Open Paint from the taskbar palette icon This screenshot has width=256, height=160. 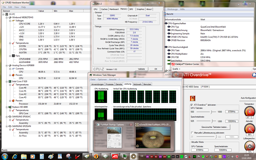(x=51, y=157)
